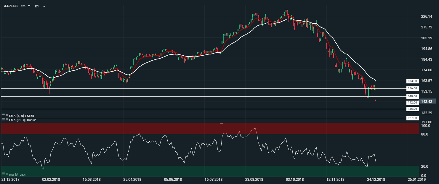Open settings for the EMA 7 indicator
This screenshot has height=184, width=439.
point(3,115)
